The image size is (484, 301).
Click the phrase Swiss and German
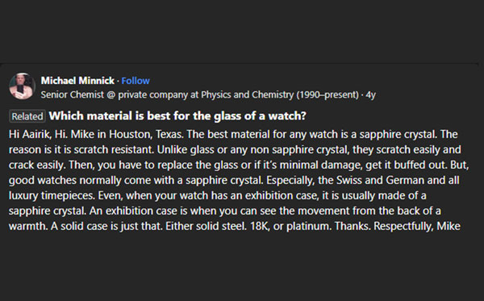[x=380, y=180]
